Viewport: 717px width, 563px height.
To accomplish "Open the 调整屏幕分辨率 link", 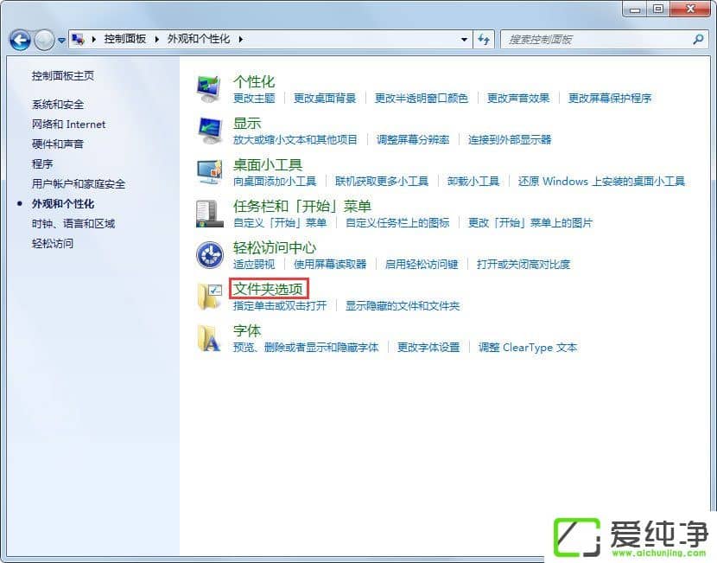I will [413, 140].
